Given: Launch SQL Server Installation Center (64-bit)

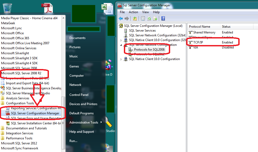Looking at the screenshot, I should pos(36,123).
